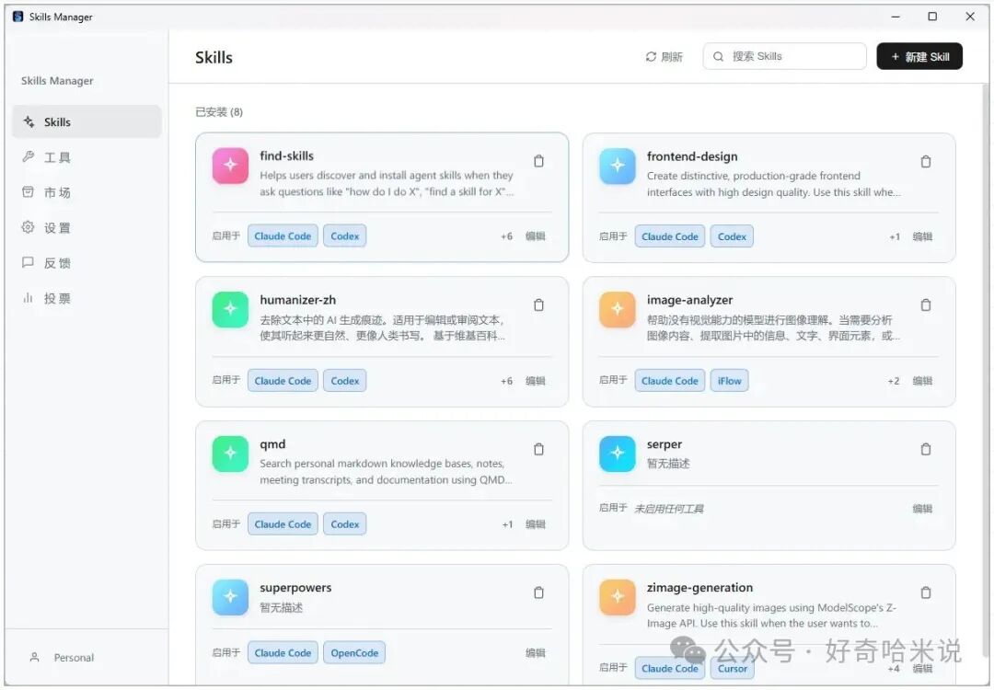Remove the serper skill with trash icon

pos(926,449)
